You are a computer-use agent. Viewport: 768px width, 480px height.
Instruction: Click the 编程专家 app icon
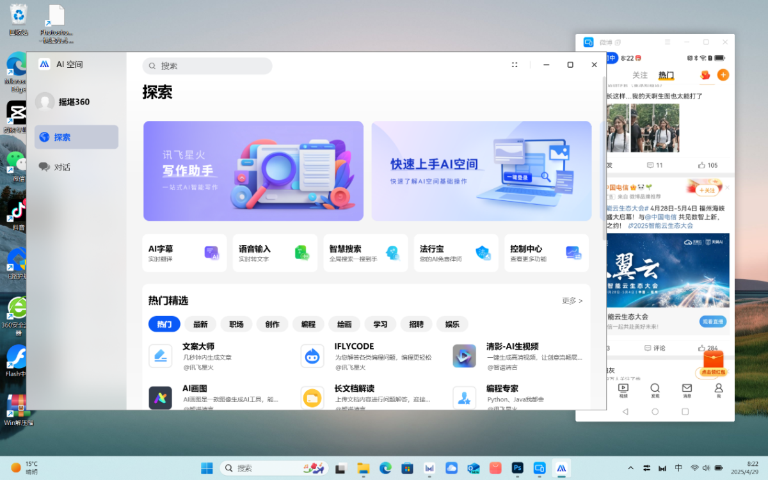(464, 397)
